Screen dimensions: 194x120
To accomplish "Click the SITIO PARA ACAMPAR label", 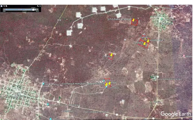I will click(119, 19).
